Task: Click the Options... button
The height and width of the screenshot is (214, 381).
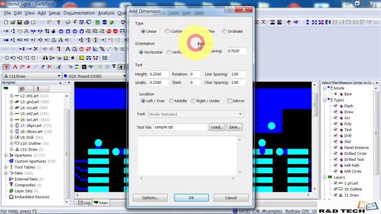Action: (x=150, y=198)
